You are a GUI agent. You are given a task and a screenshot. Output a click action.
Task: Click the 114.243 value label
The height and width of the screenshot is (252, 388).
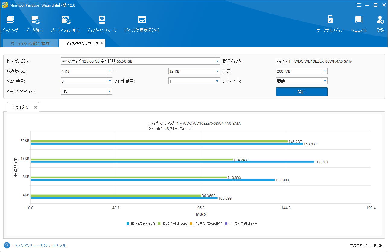point(240,160)
